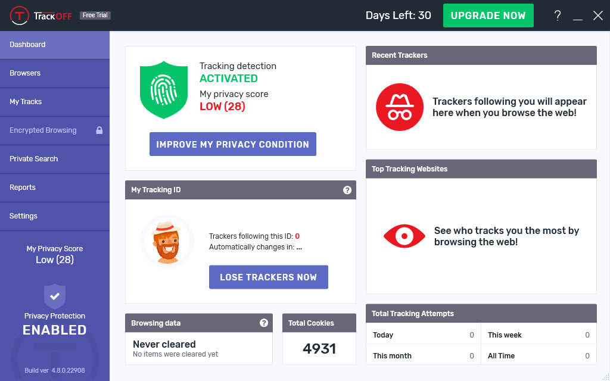Click the Lose Trackers Now button

pyautogui.click(x=269, y=277)
